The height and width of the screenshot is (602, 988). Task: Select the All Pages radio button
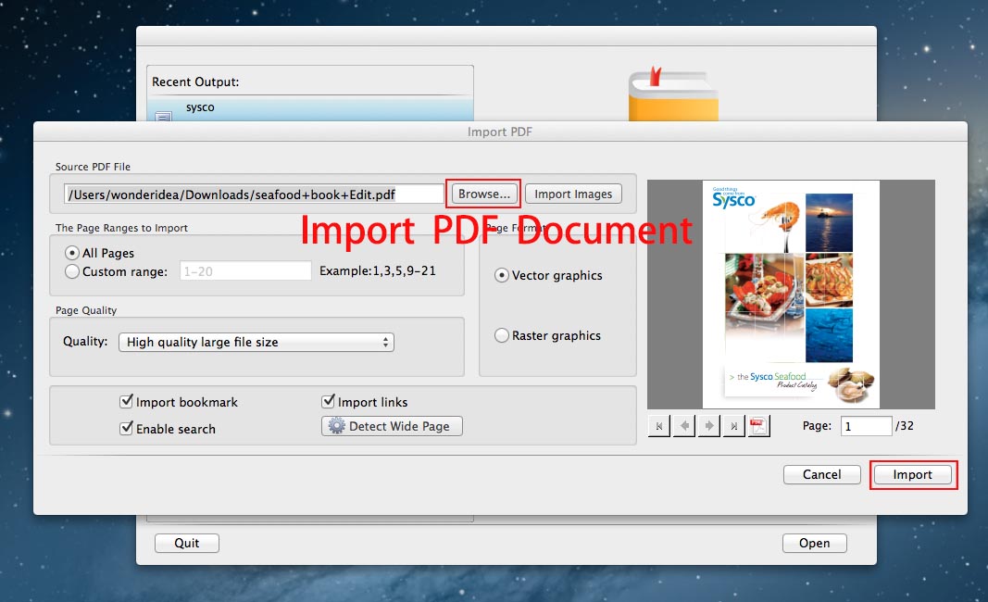[72, 253]
